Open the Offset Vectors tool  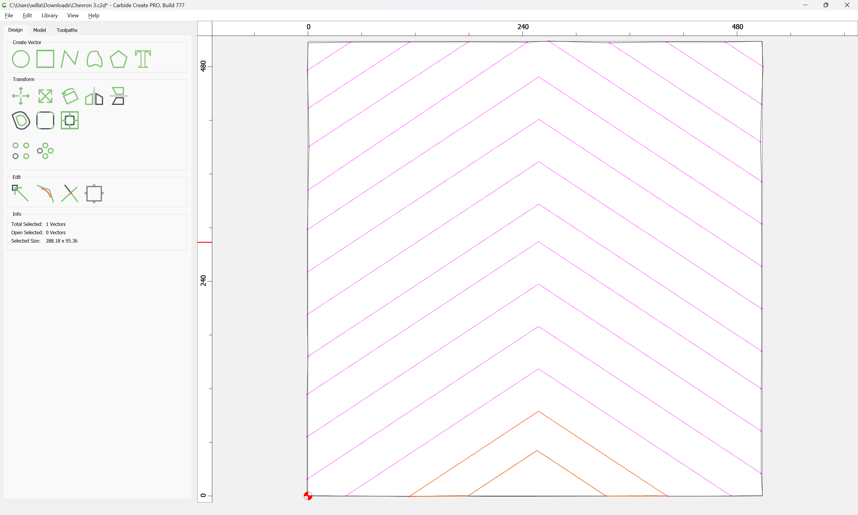point(21,120)
